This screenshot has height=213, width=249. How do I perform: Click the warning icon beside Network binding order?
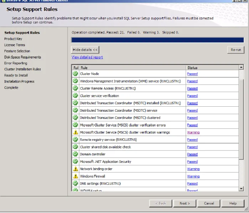(x=76, y=169)
